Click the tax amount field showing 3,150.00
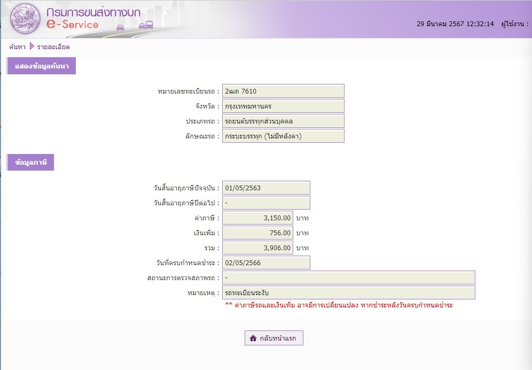The width and height of the screenshot is (532, 370). click(x=257, y=218)
